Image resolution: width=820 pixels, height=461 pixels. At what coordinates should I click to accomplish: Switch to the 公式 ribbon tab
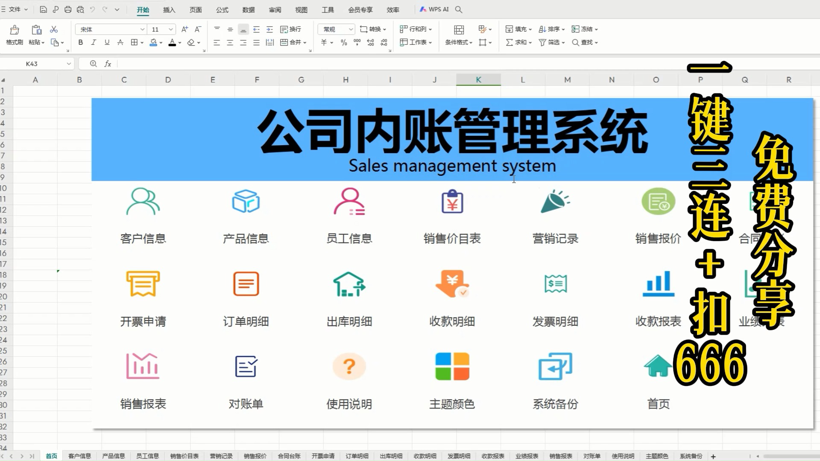click(x=222, y=9)
